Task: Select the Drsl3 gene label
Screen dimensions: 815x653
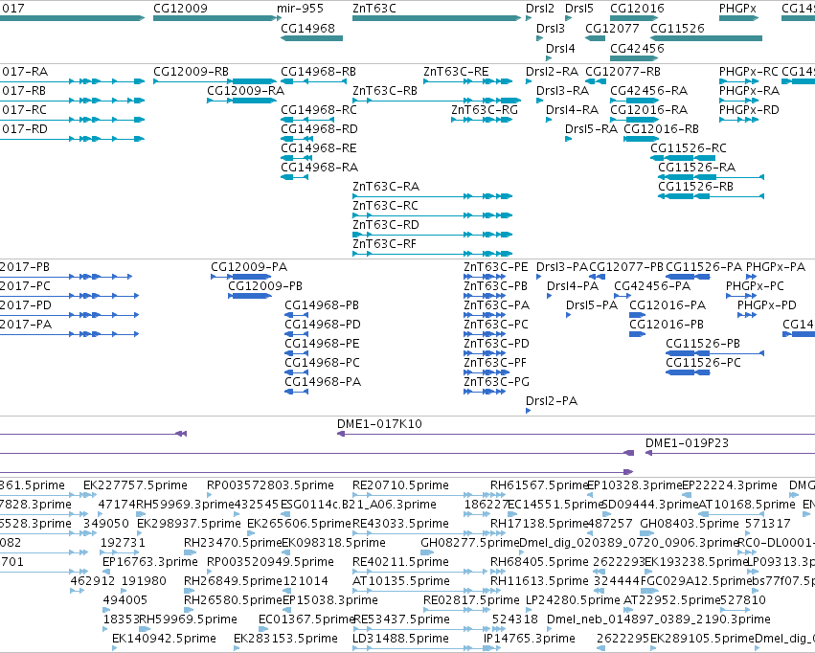Action: click(551, 29)
